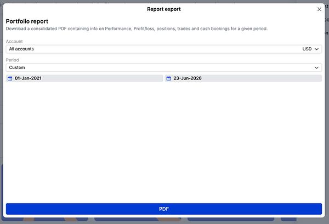Image resolution: width=329 pixels, height=224 pixels.
Task: Open the All accounts dropdown
Action: (163, 49)
